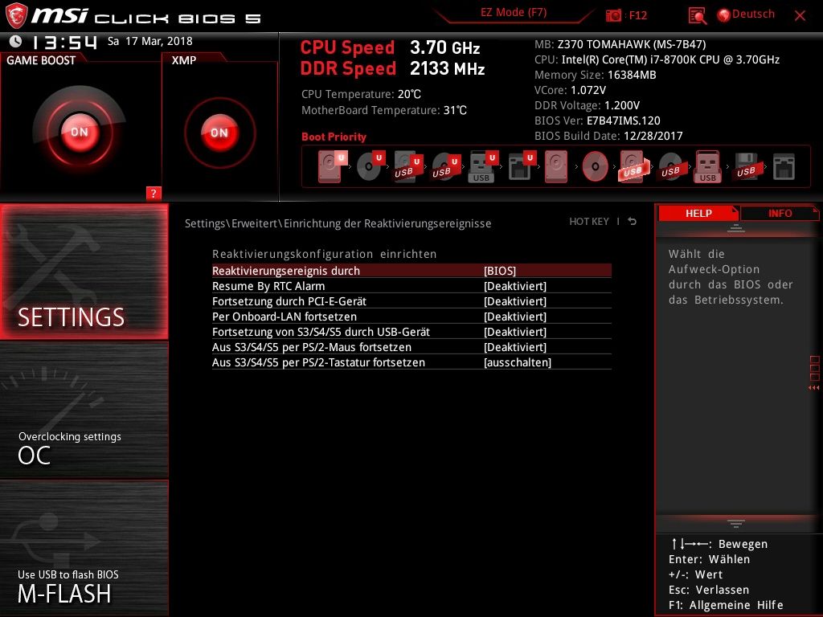Change the PS/2-Maus wake value
This screenshot has height=617, width=823.
tap(515, 347)
